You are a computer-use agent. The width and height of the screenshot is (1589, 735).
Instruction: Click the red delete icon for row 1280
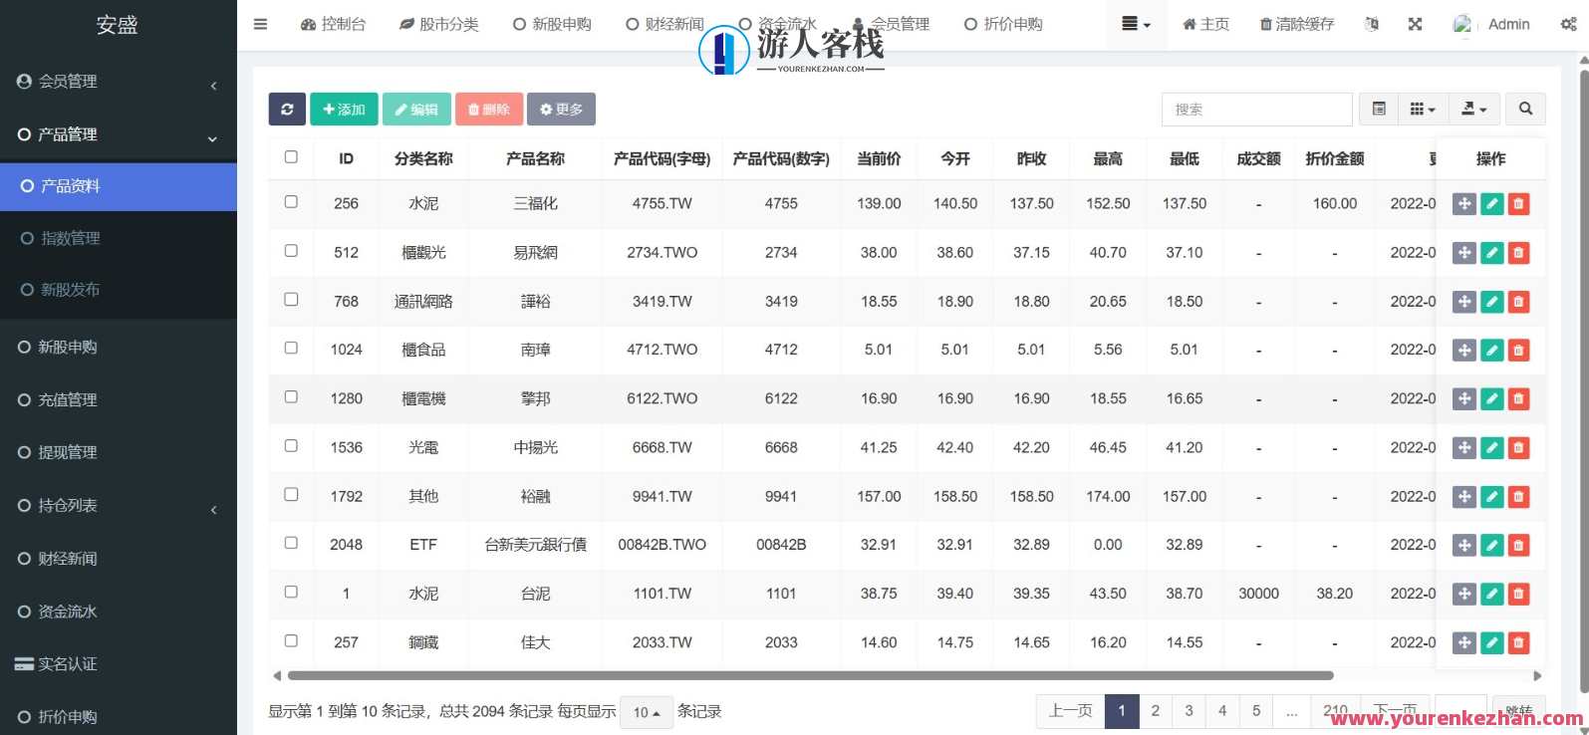[x=1518, y=399]
